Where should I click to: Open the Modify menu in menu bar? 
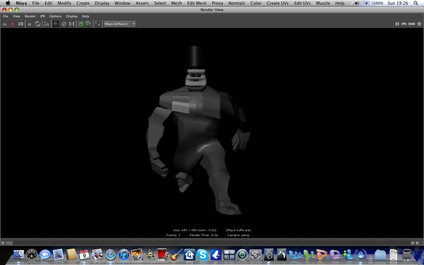[64, 3]
